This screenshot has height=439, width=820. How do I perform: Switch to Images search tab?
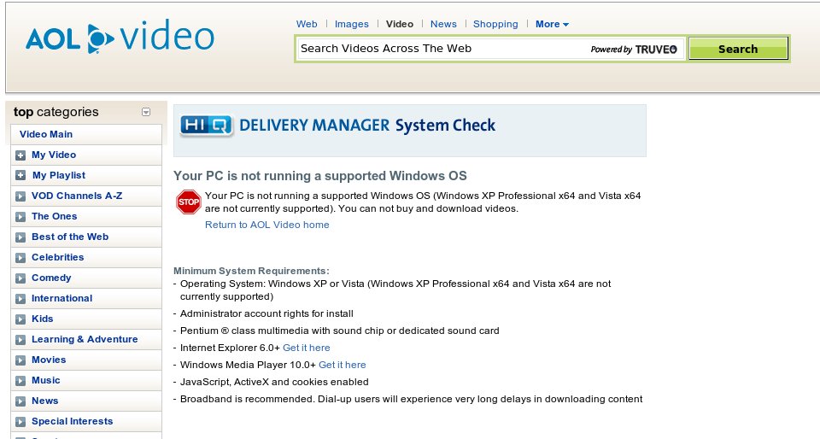click(x=351, y=24)
